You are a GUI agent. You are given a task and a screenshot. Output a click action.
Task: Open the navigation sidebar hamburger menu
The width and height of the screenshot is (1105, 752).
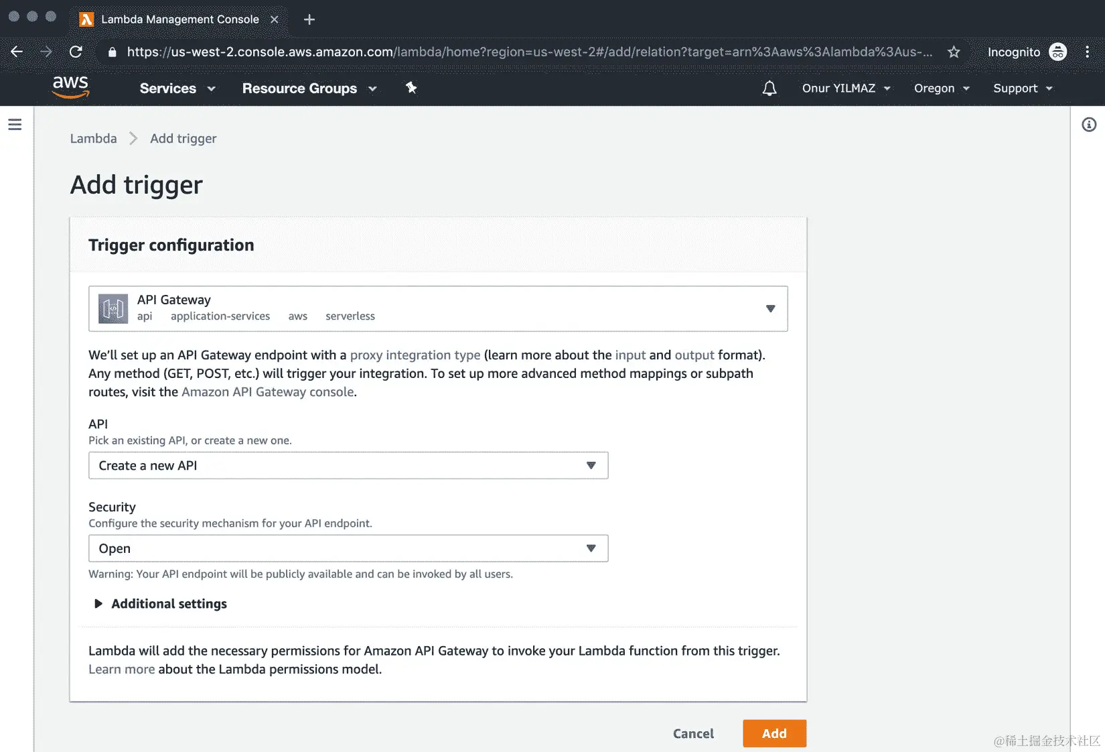15,125
